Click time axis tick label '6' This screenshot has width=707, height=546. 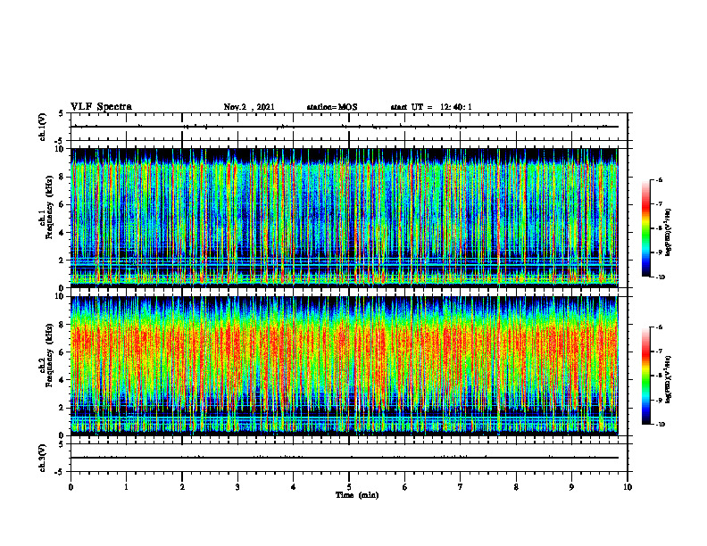(x=405, y=487)
